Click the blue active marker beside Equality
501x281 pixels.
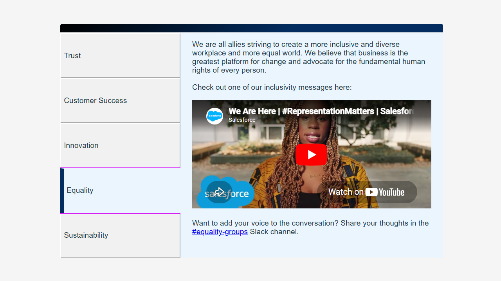pos(62,190)
